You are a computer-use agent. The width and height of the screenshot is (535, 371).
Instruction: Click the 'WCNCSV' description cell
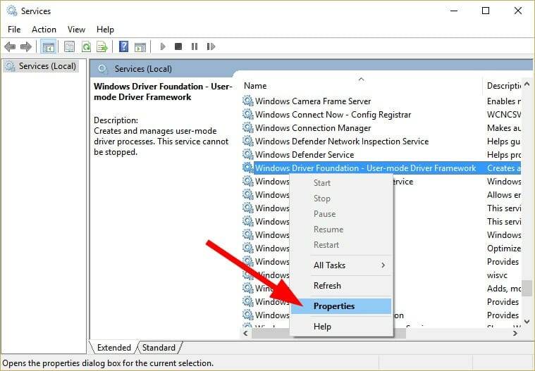(x=504, y=115)
